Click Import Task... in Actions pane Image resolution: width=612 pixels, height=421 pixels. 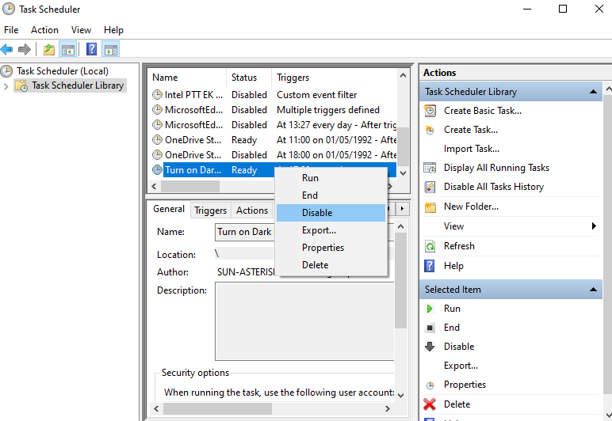472,149
